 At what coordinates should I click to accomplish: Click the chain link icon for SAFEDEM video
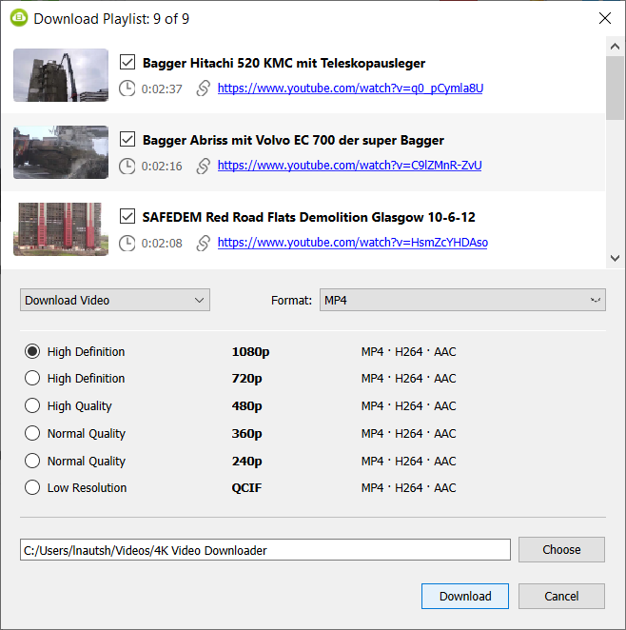204,243
